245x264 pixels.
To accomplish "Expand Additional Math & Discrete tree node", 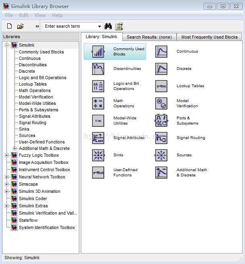I will pos(14,148).
